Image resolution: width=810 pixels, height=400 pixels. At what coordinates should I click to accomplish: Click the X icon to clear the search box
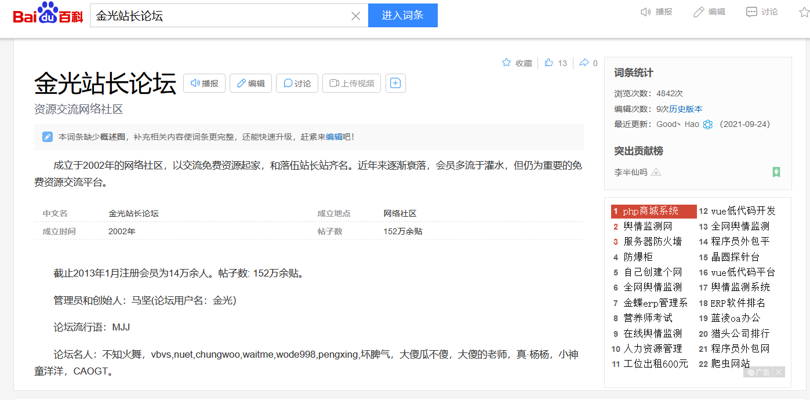pos(355,16)
